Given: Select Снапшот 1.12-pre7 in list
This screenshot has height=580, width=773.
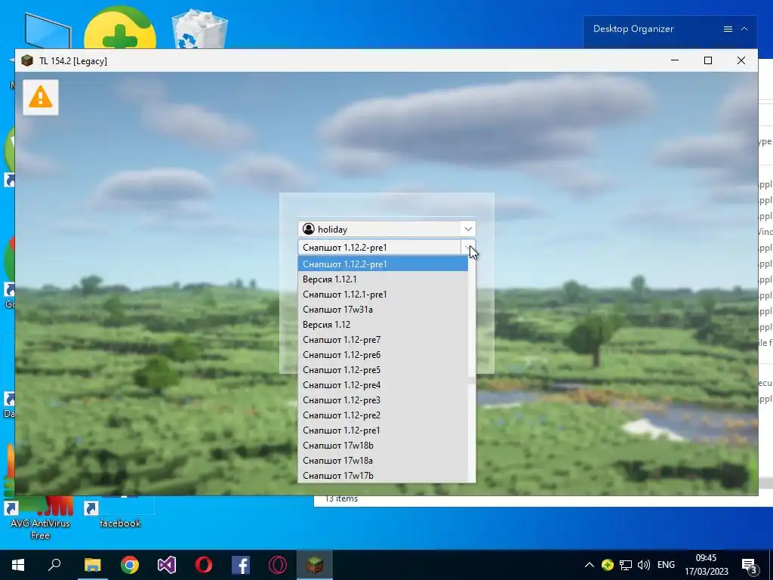Looking at the screenshot, I should 383,340.
